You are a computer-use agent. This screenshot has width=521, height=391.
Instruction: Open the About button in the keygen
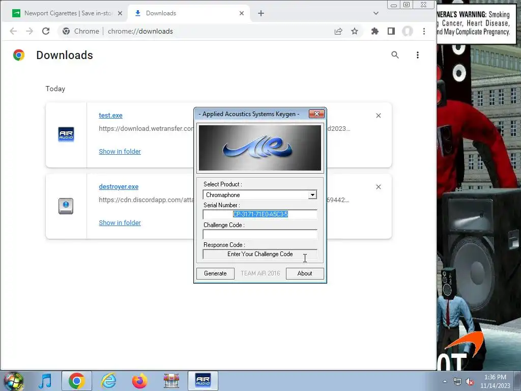pyautogui.click(x=305, y=273)
